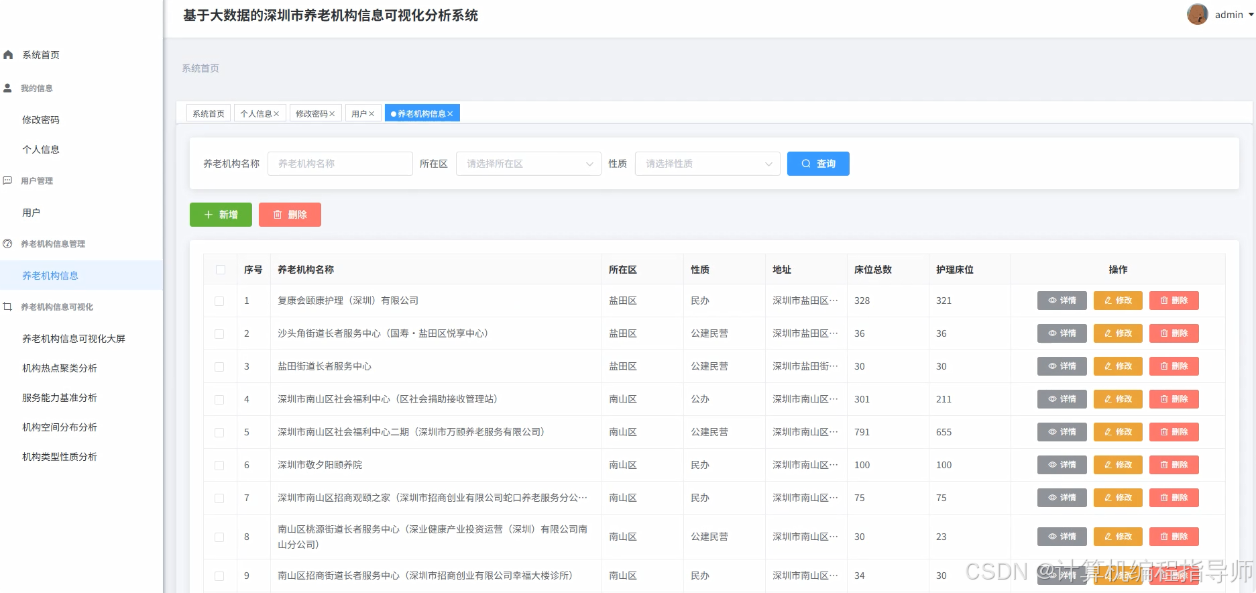Open the 请选择性质 dropdown
The image size is (1256, 593).
coord(707,164)
